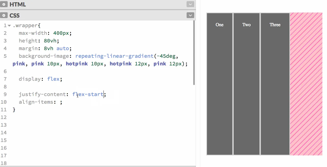The height and width of the screenshot is (167, 327).
Task: Expand the CSS panel dropdown arrow
Action: click(190, 15)
